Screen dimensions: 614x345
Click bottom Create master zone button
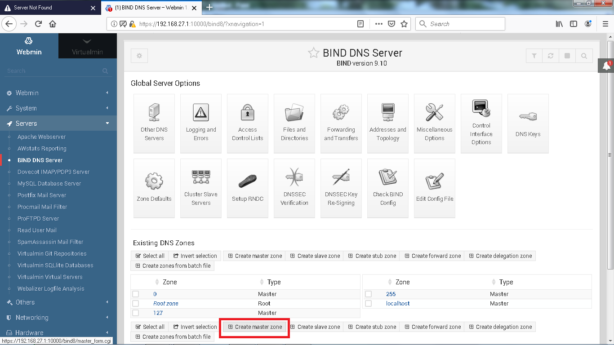click(255, 327)
